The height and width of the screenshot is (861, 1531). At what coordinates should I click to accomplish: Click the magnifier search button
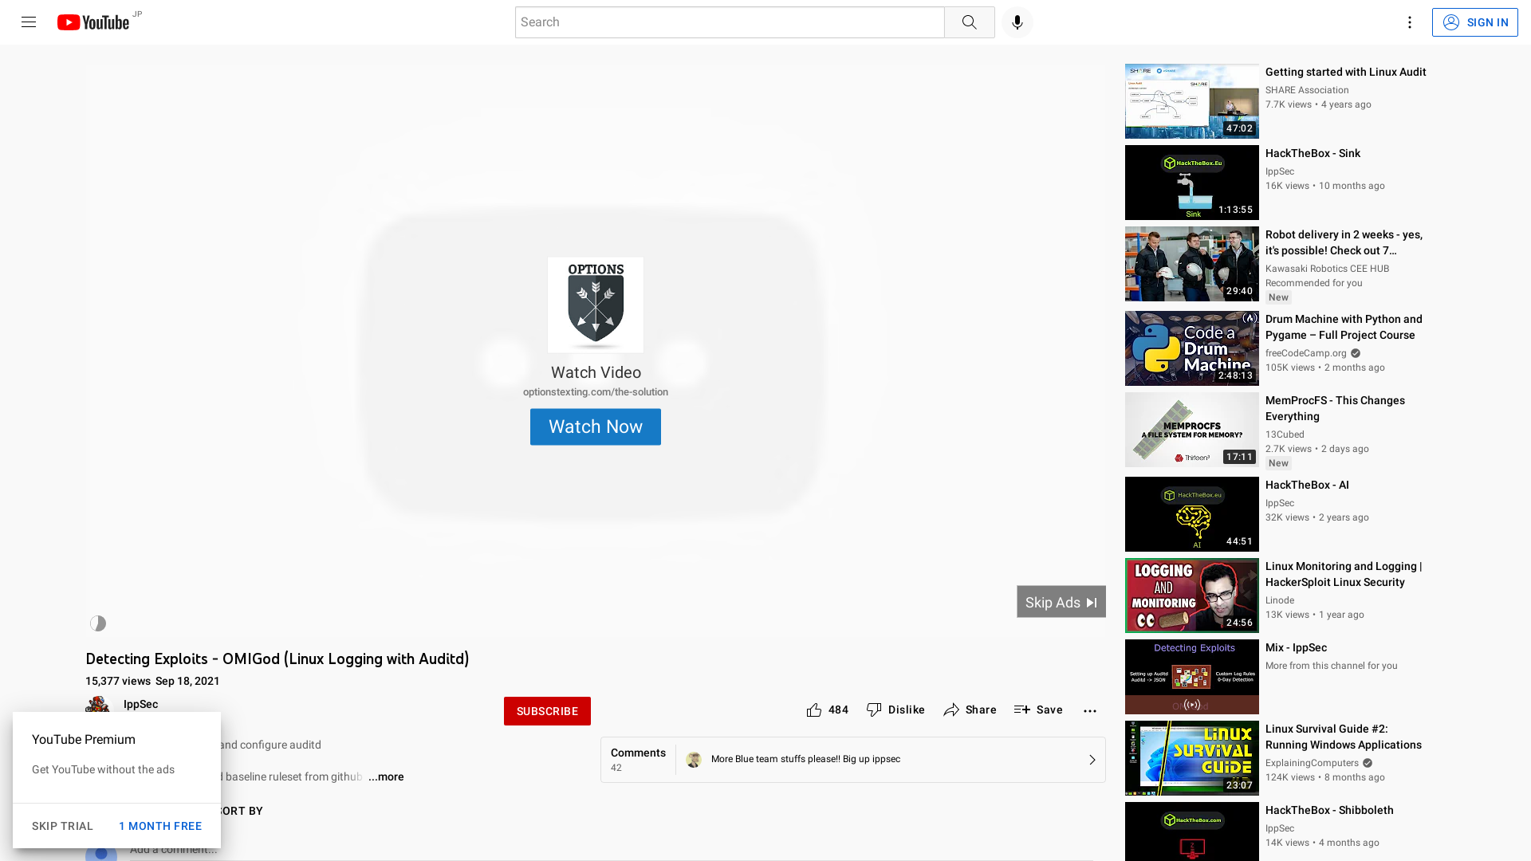(969, 22)
